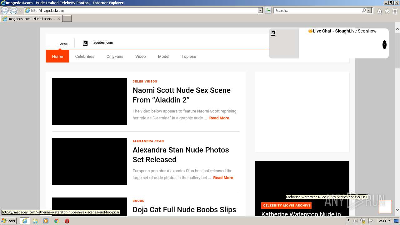Image resolution: width=400 pixels, height=225 pixels.
Task: Click the magnifier search icon
Action: coord(364,10)
